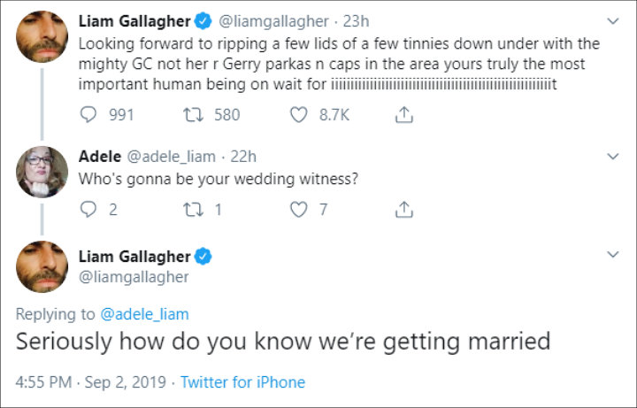
Task: Expand options chevron on Adele's tweet
Action: pyautogui.click(x=612, y=157)
